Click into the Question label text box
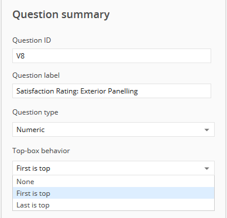The image size is (227, 218). [112, 91]
